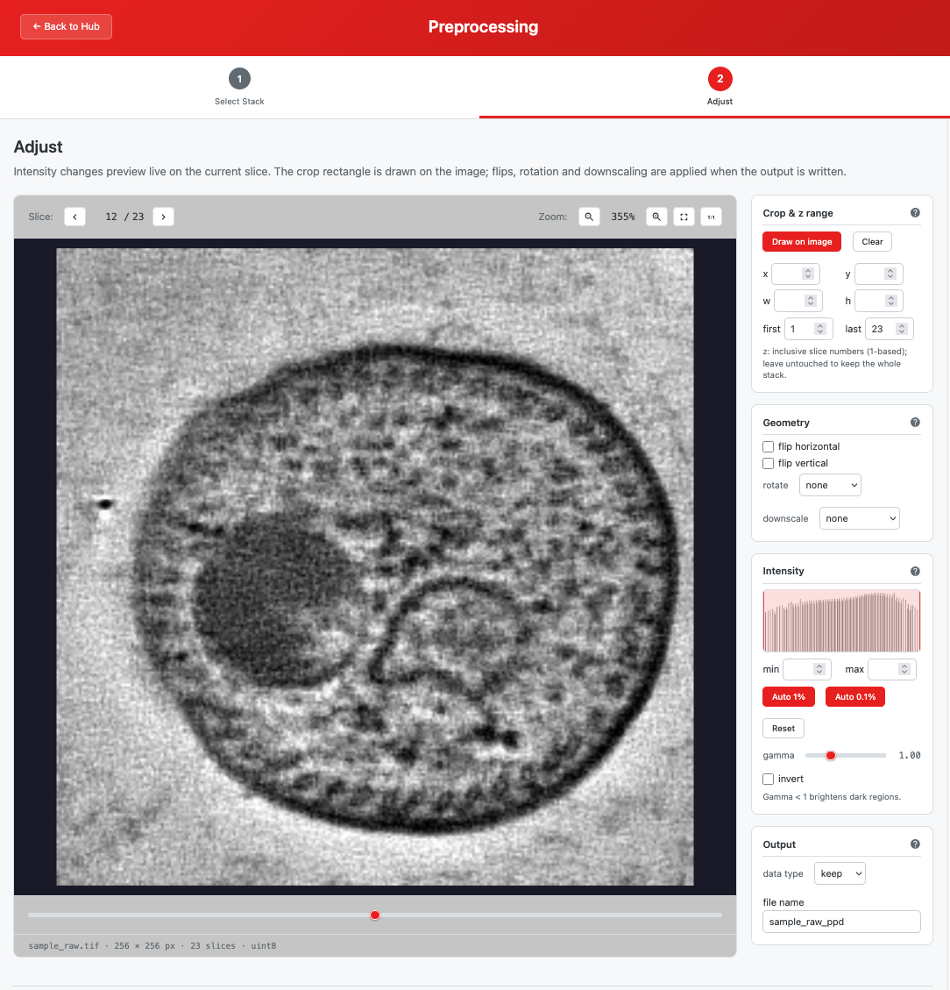Click the x crop value stepper

coord(807,274)
